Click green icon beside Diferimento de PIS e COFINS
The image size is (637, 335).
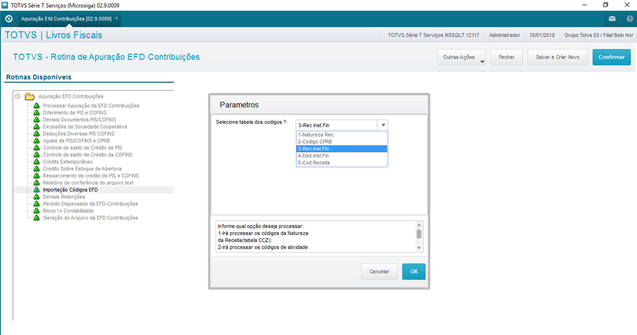tap(37, 113)
